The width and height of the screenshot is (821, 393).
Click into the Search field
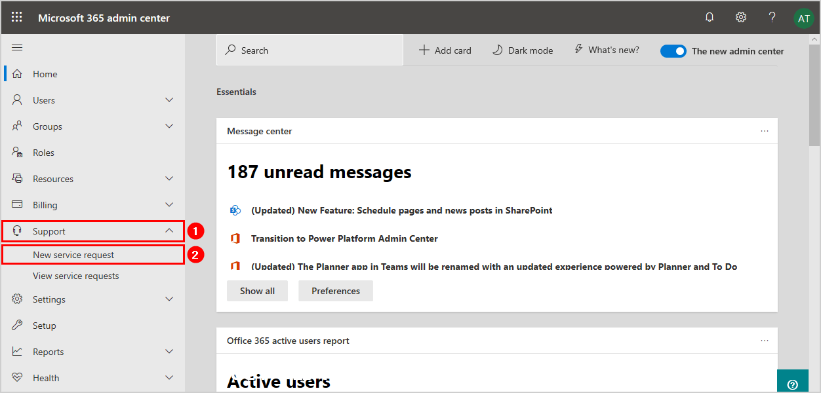tap(310, 50)
